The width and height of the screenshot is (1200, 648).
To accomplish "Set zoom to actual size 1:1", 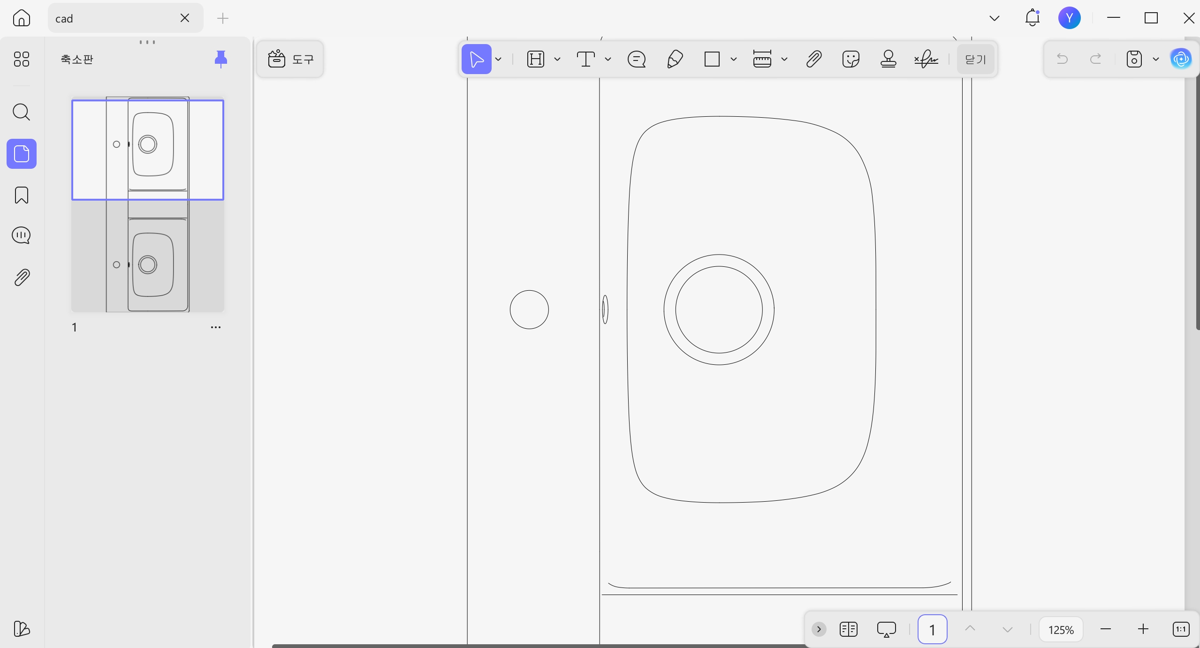I will click(x=1181, y=629).
